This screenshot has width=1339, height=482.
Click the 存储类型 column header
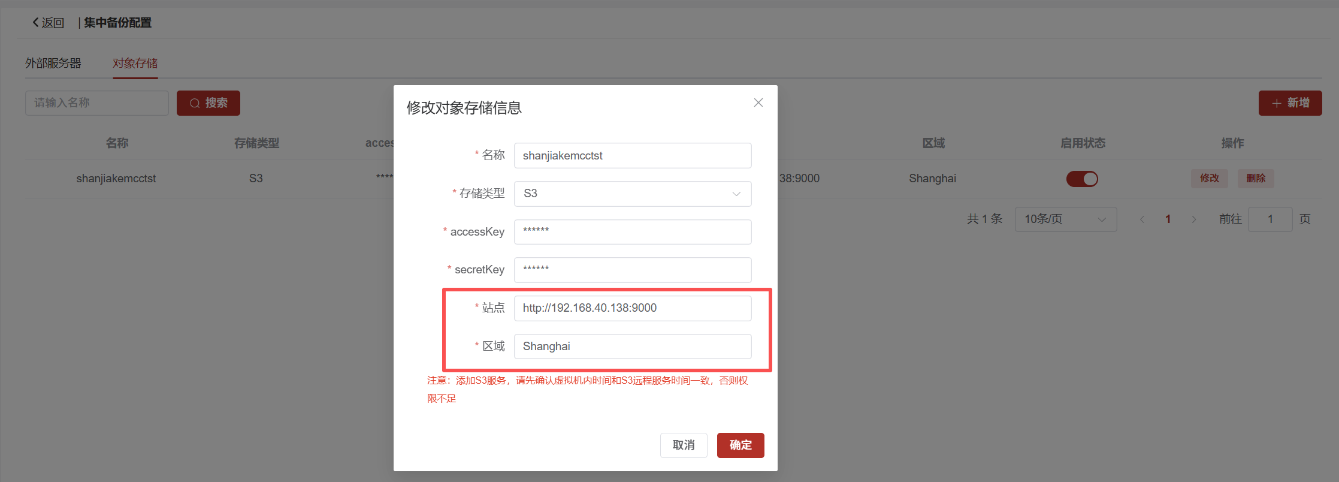(x=256, y=143)
